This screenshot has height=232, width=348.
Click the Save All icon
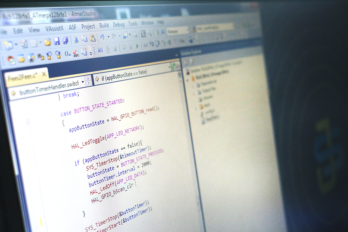(x=65, y=41)
